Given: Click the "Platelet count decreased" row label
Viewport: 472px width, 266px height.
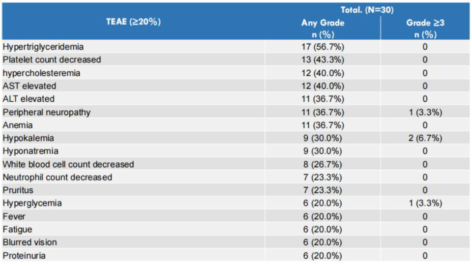Looking at the screenshot, I should 52,59.
